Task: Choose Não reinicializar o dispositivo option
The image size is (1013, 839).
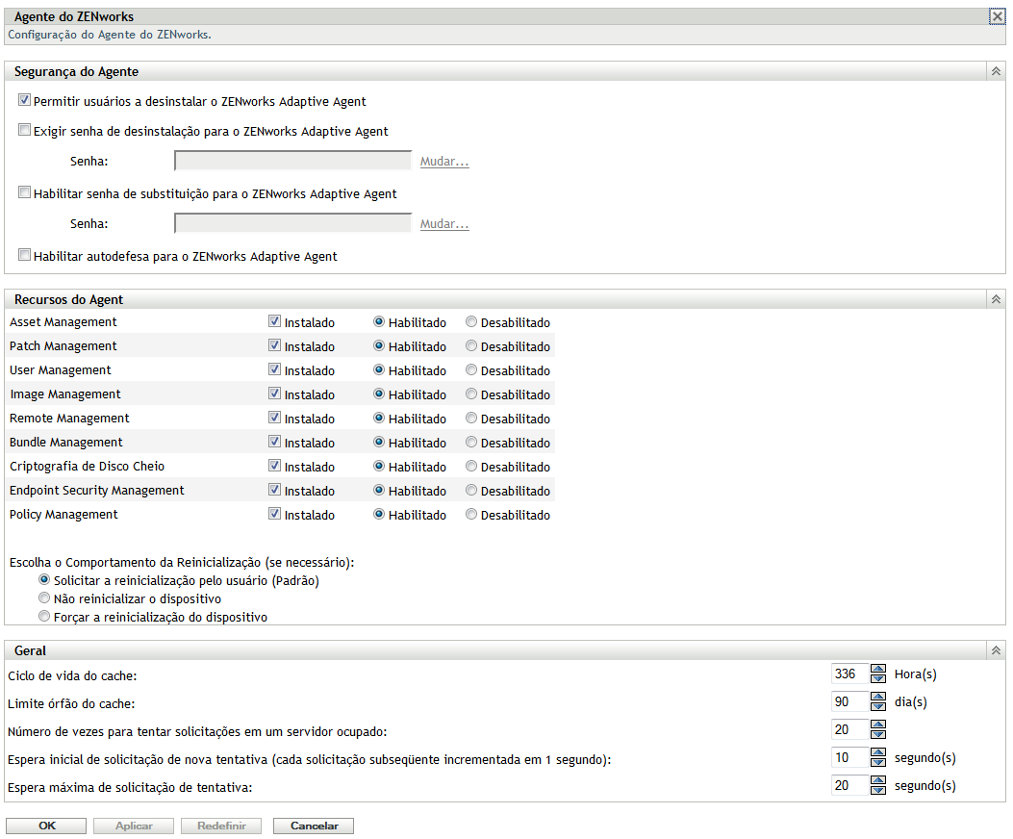Action: tap(44, 597)
